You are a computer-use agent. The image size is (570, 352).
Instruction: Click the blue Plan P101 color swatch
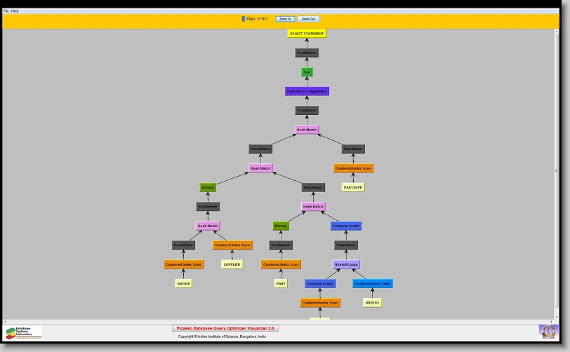point(244,19)
